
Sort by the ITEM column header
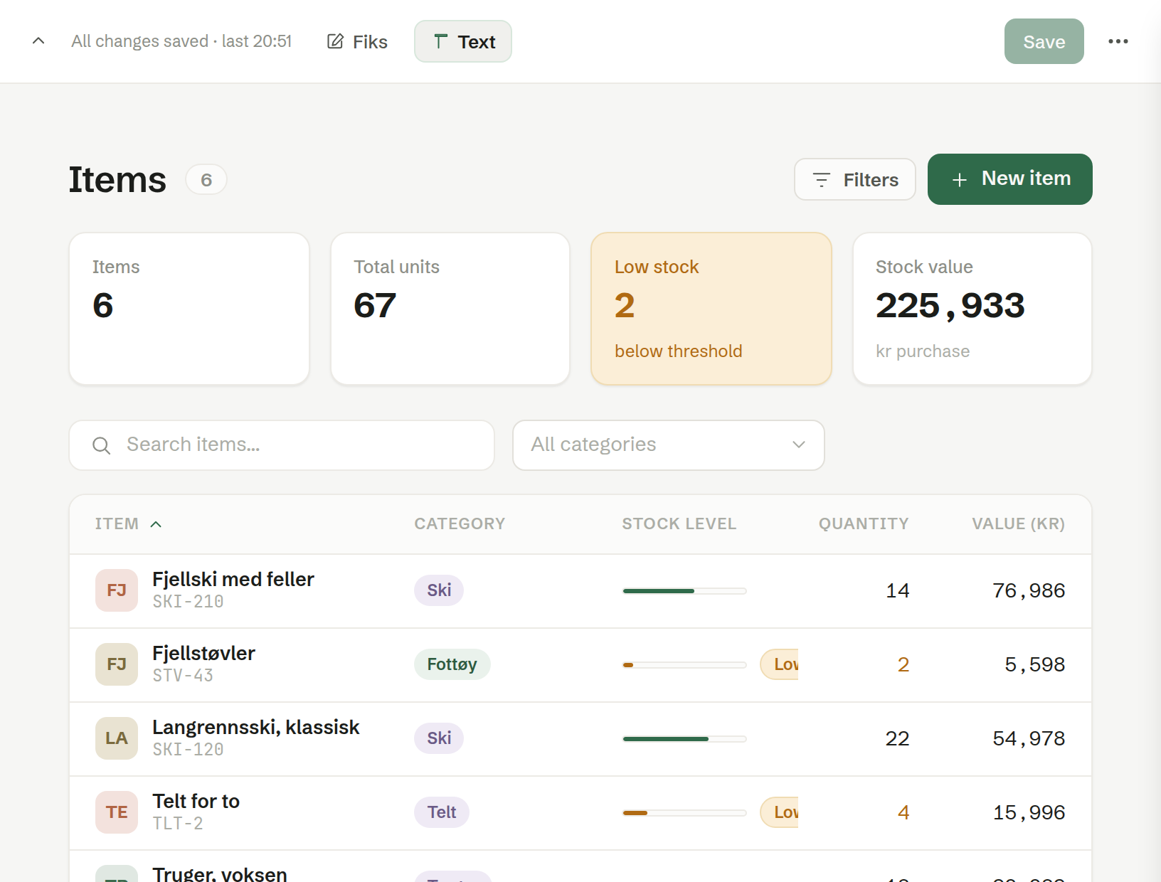point(128,524)
